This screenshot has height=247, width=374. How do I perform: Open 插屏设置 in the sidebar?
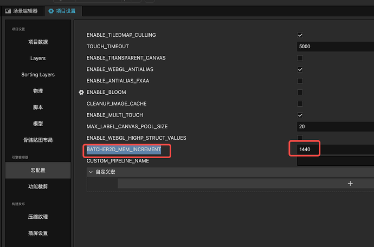click(38, 233)
